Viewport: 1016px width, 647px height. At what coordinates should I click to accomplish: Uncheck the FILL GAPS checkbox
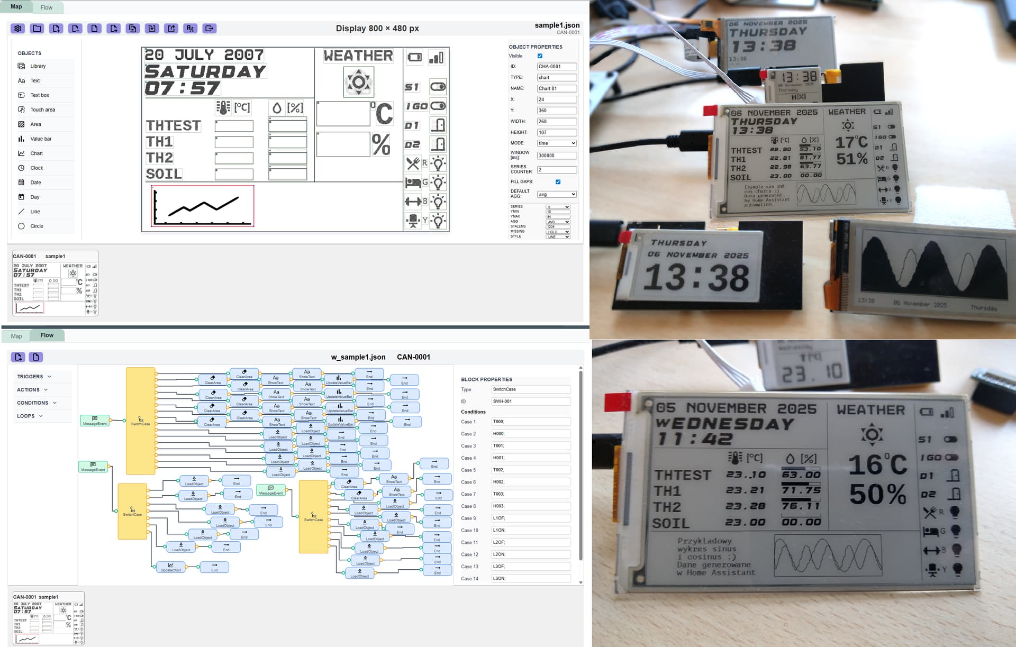click(558, 182)
